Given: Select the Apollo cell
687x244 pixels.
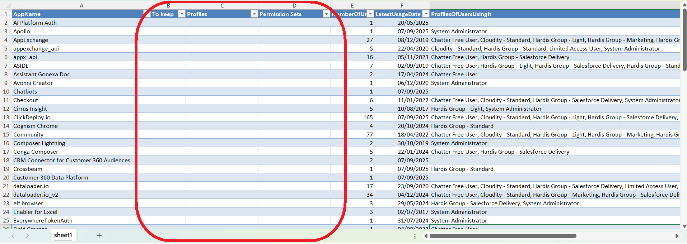Looking at the screenshot, I should pyautogui.click(x=81, y=31).
